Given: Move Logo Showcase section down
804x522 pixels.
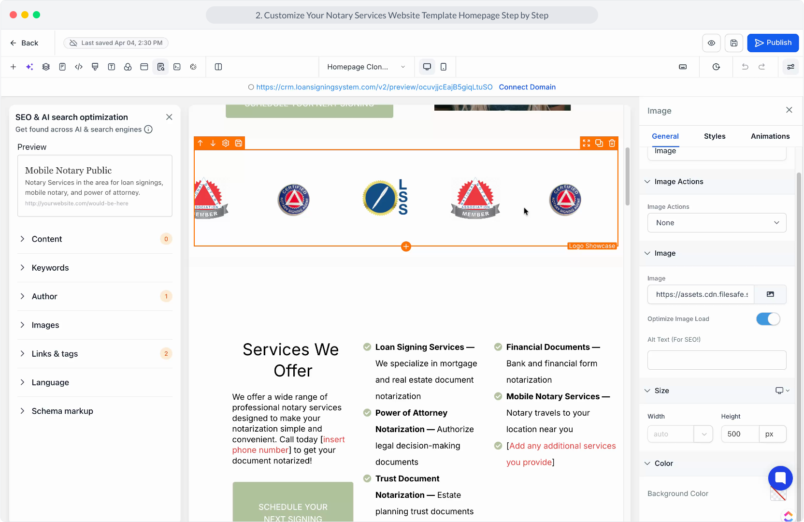Looking at the screenshot, I should coord(213,143).
